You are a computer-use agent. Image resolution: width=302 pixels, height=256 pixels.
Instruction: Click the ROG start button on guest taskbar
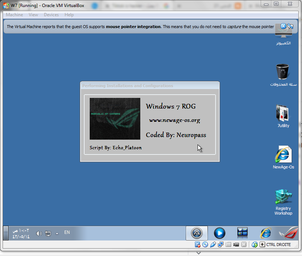(288, 233)
